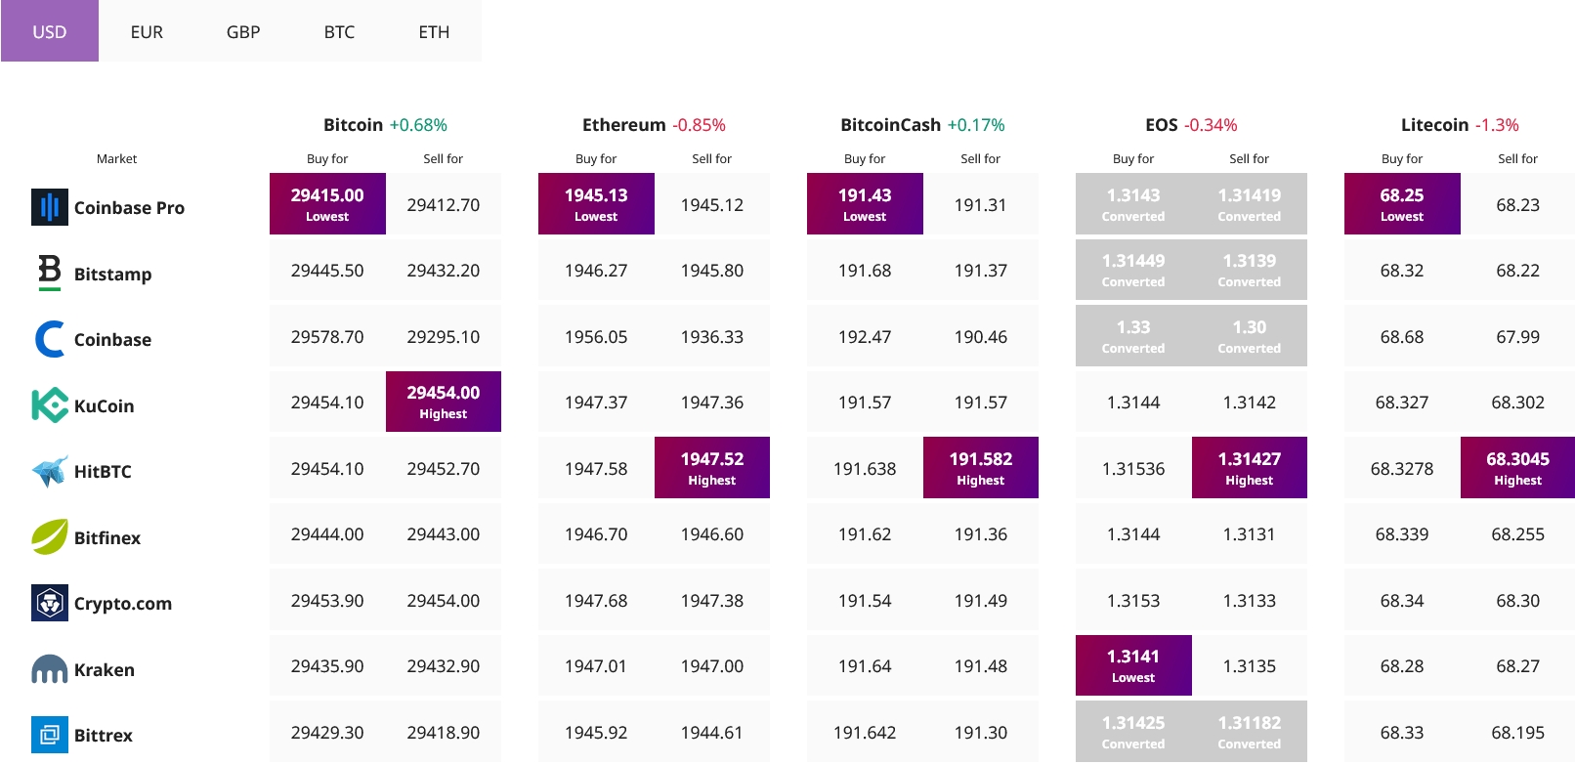
Task: Click Ethereum lowest buy price 1945.13
Action: (596, 204)
